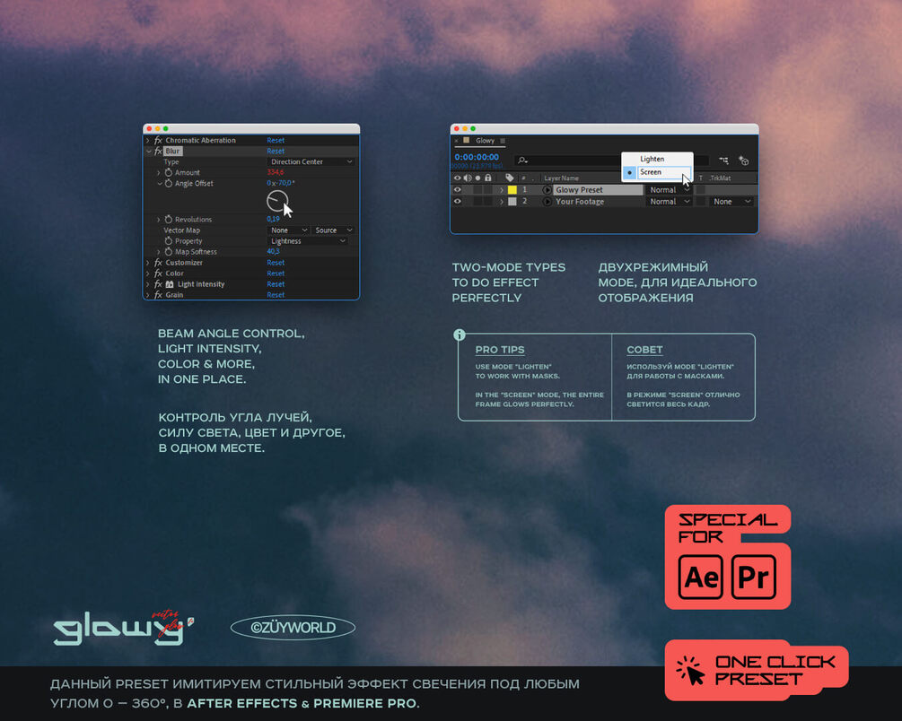Click the round icon beside Glowy Preset name
902x721 pixels.
point(547,190)
